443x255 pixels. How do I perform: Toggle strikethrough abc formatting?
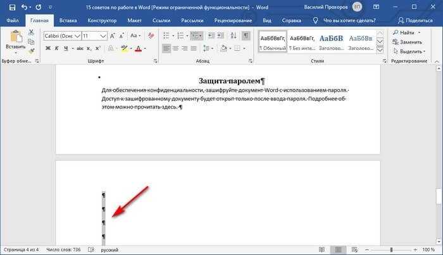(80, 49)
